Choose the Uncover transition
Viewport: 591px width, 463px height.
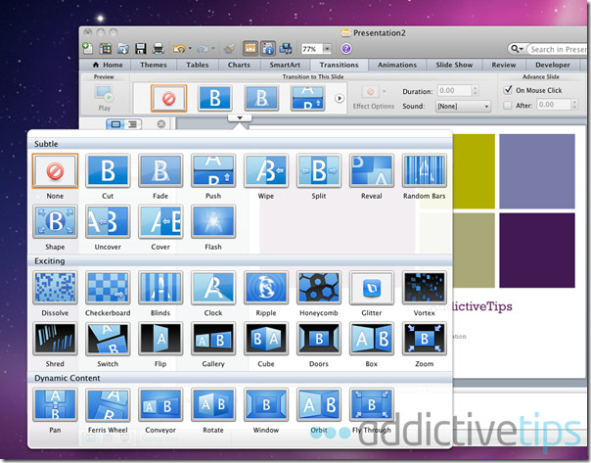pos(108,221)
